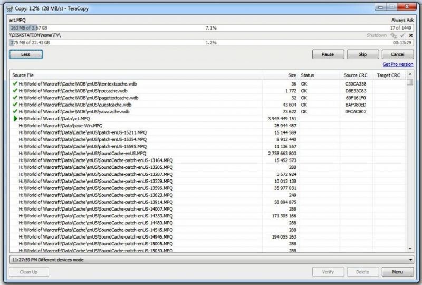Screen dimensions: 422x285
Task: Click the Clean Up button
Action: coord(29,272)
